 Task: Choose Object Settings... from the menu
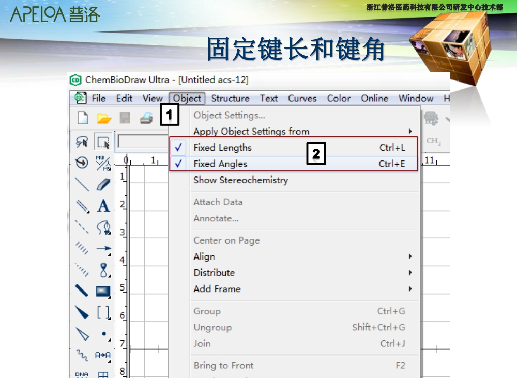(x=294, y=115)
